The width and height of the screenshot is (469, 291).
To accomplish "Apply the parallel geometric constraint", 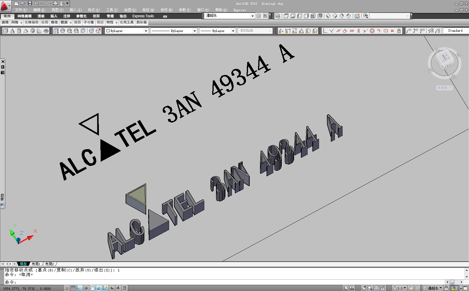I will tap(338, 31).
